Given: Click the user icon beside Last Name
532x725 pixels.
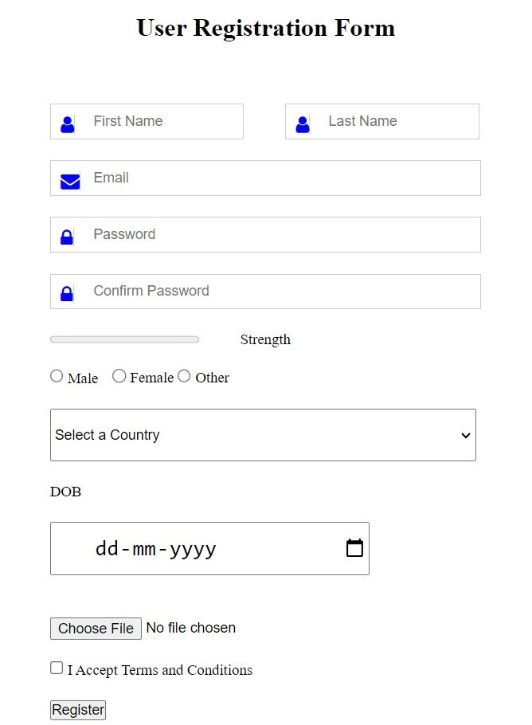Looking at the screenshot, I should (x=303, y=124).
